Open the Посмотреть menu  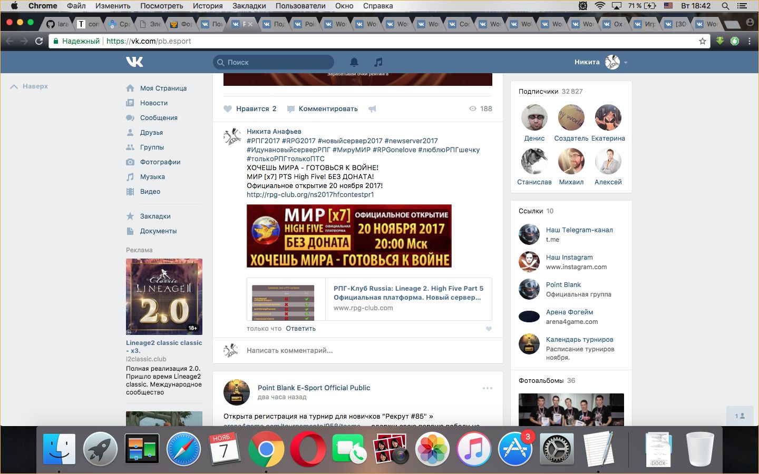(x=162, y=6)
